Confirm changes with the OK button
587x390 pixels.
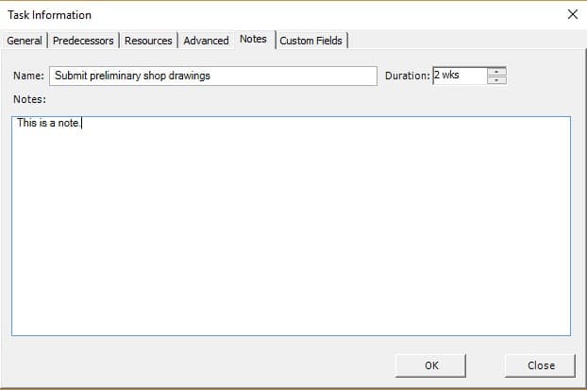(x=430, y=365)
